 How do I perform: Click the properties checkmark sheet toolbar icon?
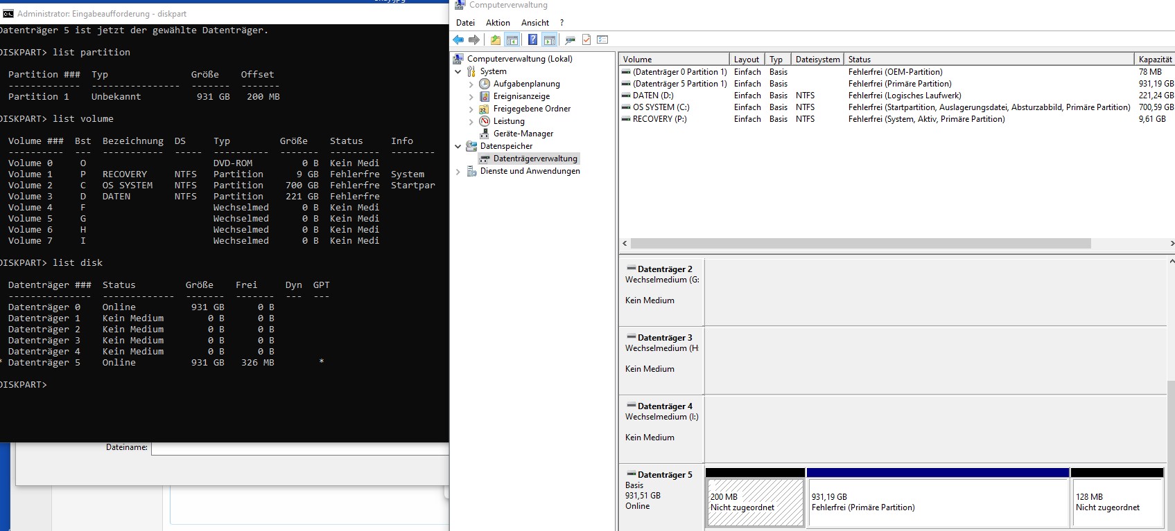point(586,40)
